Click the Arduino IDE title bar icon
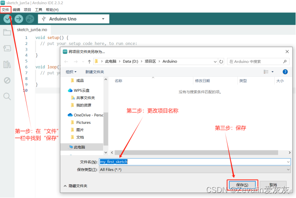 click(3, 3)
